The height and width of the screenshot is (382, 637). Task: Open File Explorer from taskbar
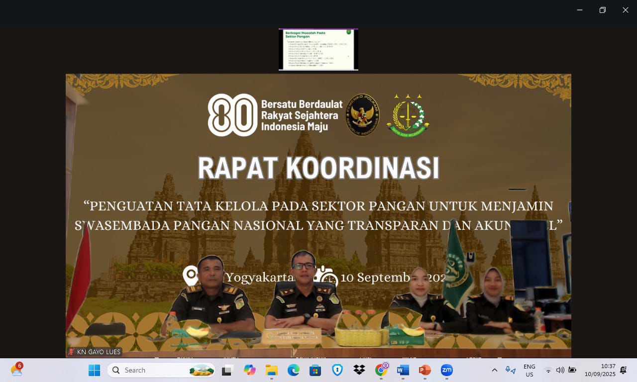coord(271,370)
